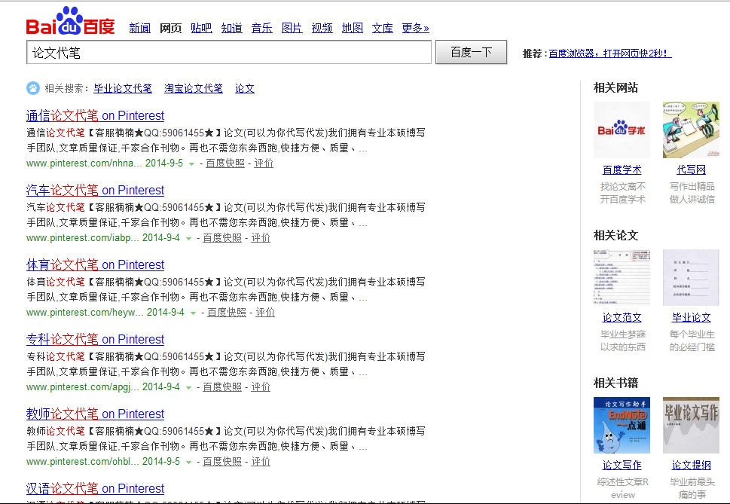
Task: Click the 相关网站 heading
Action: pyautogui.click(x=615, y=87)
